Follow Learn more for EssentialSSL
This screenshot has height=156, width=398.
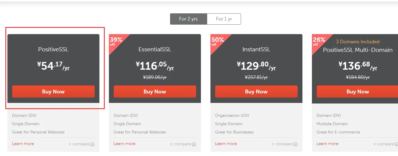point(124,144)
